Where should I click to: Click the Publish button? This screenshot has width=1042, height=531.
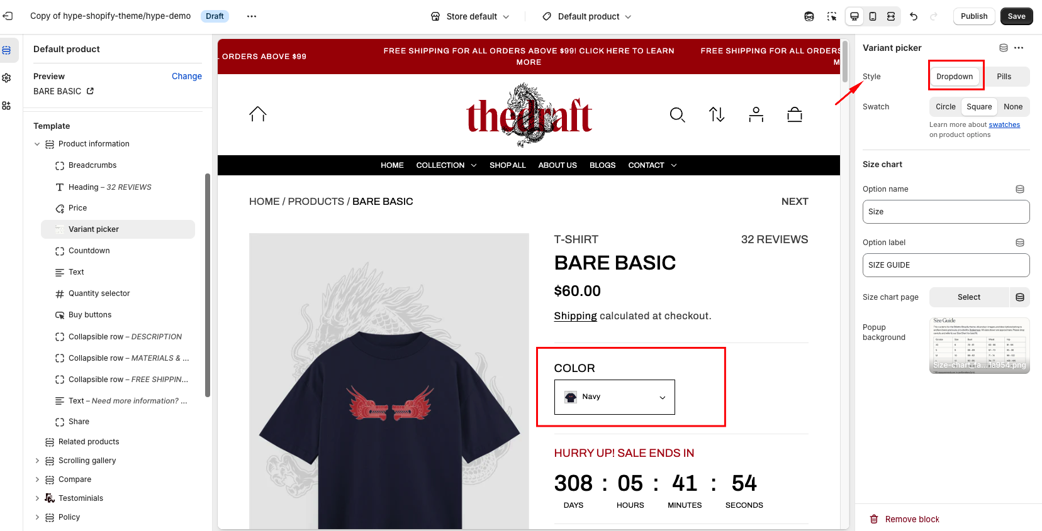tap(974, 16)
